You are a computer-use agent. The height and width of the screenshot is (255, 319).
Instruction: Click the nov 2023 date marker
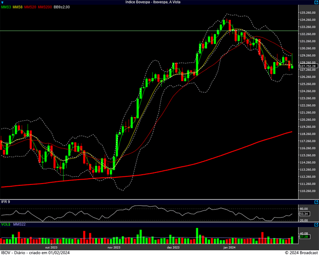[114, 247]
